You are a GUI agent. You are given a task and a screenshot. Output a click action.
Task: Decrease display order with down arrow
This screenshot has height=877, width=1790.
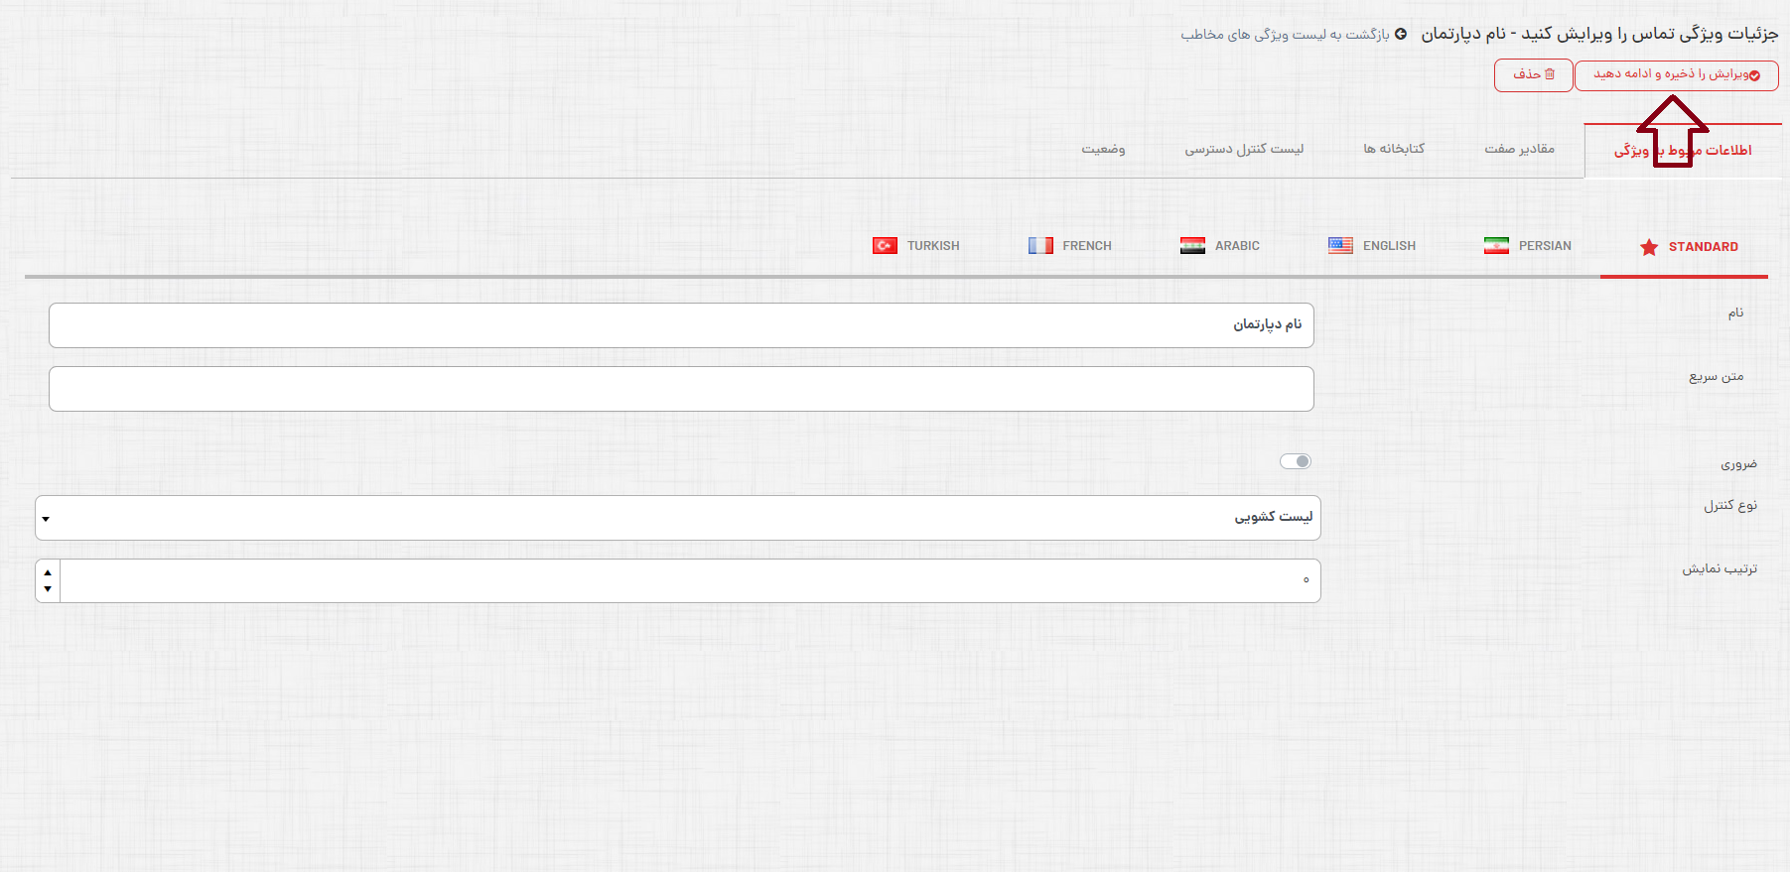tap(48, 589)
